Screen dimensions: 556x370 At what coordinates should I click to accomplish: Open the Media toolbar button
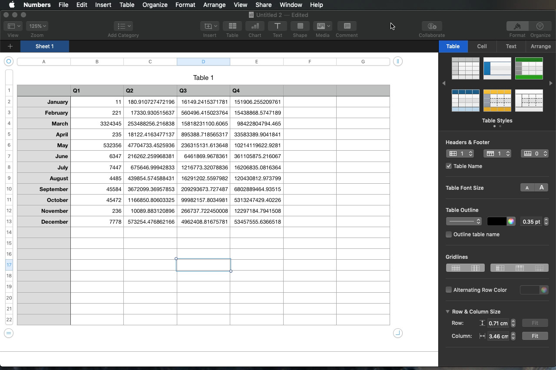pyautogui.click(x=323, y=26)
